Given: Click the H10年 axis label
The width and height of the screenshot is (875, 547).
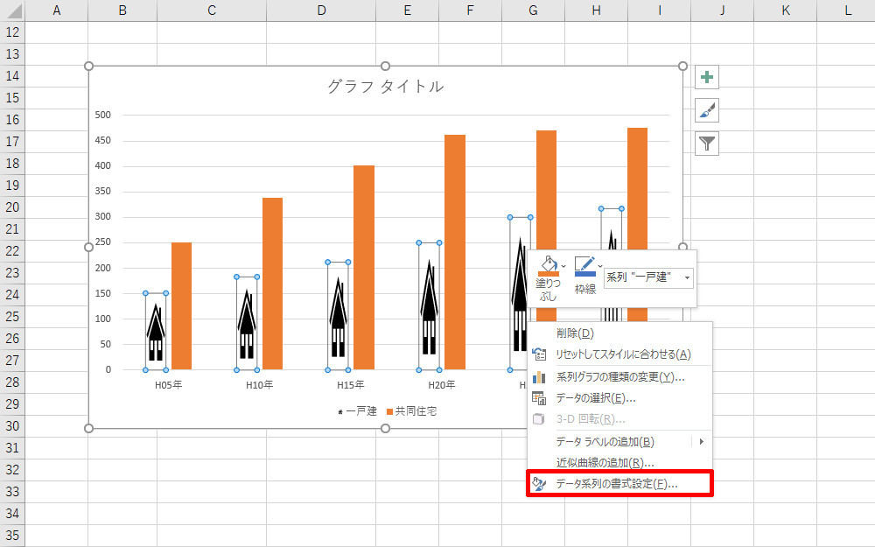Looking at the screenshot, I should (x=260, y=385).
